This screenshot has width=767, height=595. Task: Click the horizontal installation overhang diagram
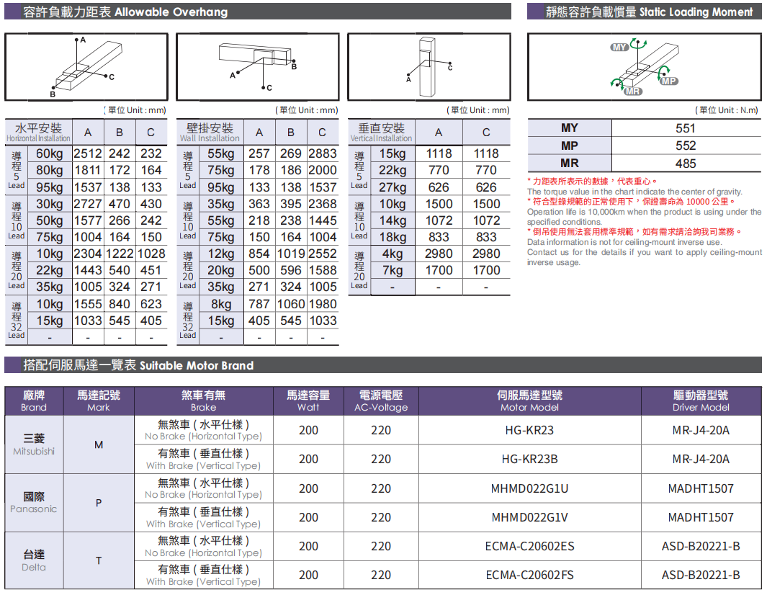85,66
